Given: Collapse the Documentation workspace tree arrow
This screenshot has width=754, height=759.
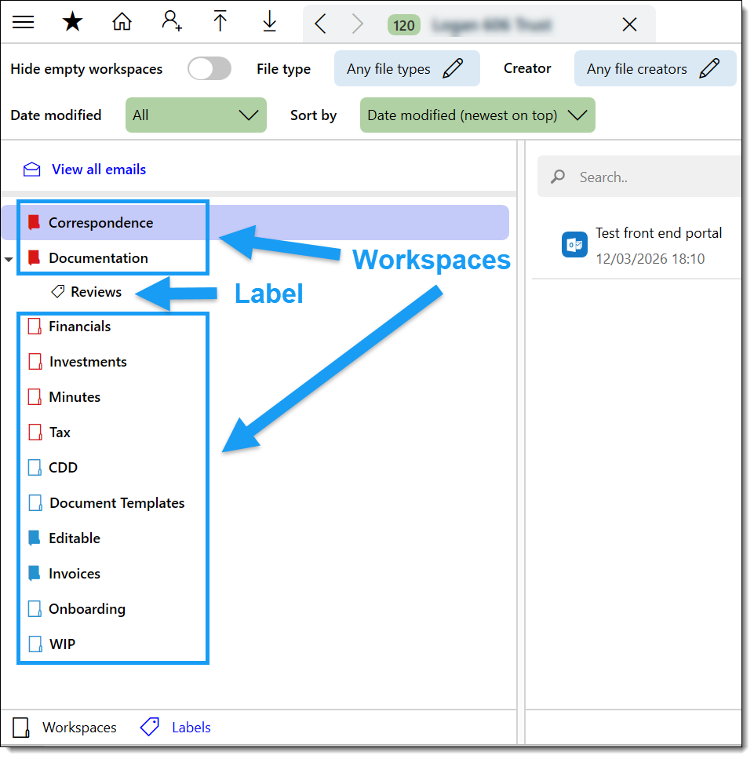Looking at the screenshot, I should (9, 259).
